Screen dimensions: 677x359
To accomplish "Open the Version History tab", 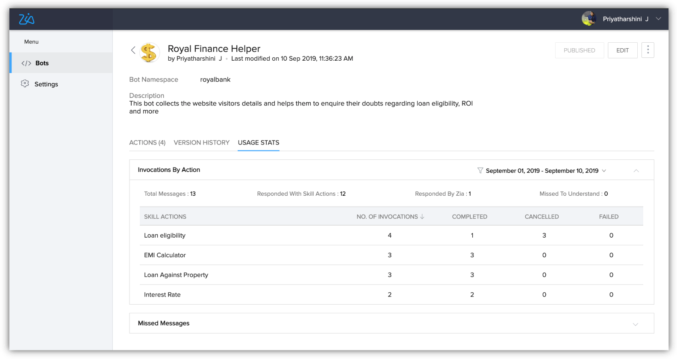I will (x=201, y=143).
